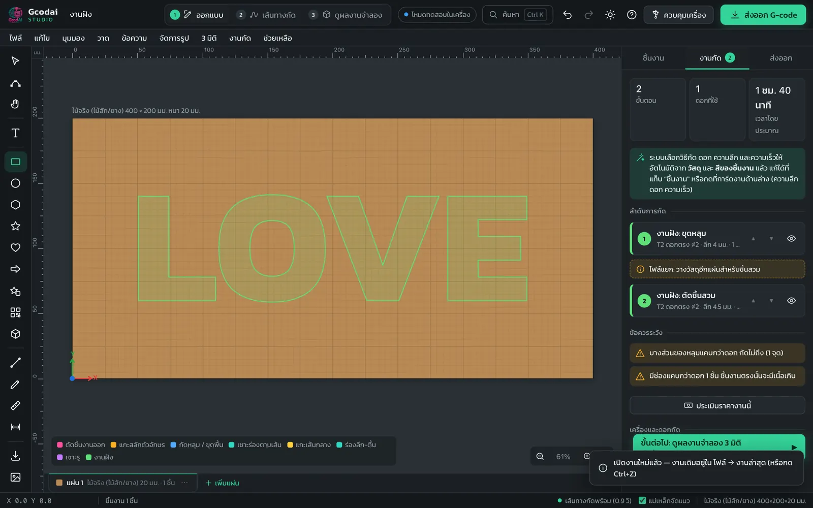Click the undo arrow
This screenshot has width=813, height=508.
[x=567, y=15]
